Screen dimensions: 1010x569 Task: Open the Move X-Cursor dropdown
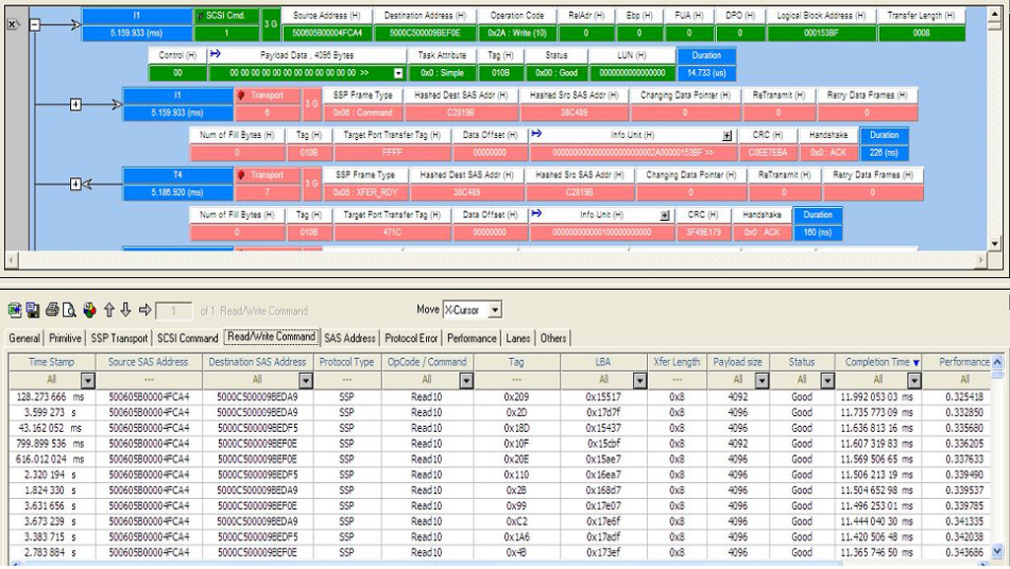tap(494, 310)
